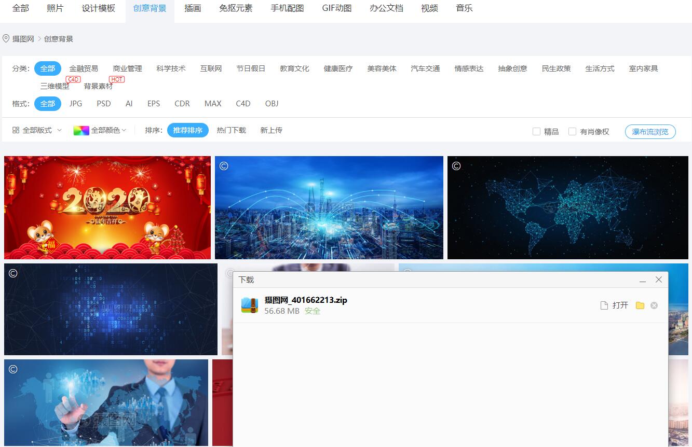Click the location pin icon in the breadcrumb
Image resolution: width=692 pixels, height=447 pixels.
6,38
